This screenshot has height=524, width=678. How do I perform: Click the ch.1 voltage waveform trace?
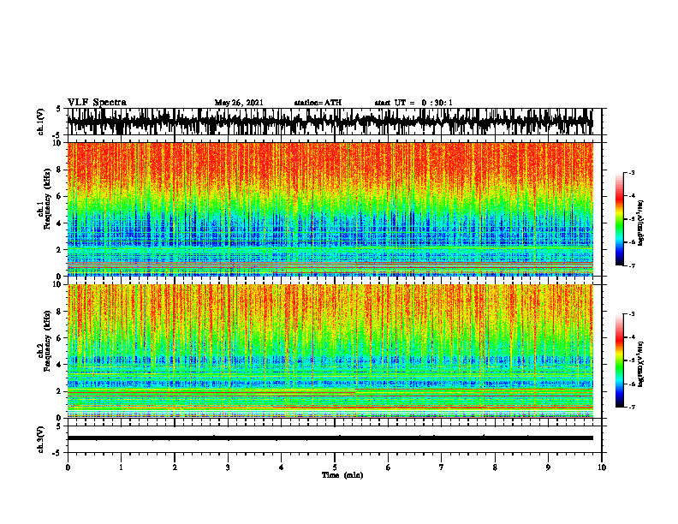tap(330, 122)
